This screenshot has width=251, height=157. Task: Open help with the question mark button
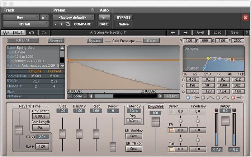tap(246, 33)
